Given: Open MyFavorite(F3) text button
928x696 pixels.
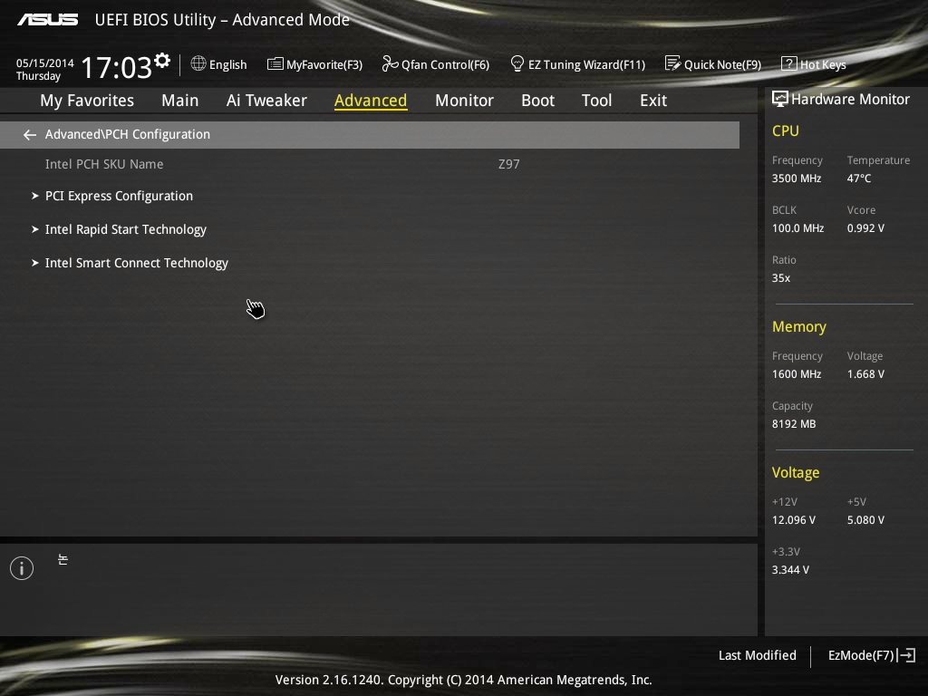Looking at the screenshot, I should [324, 64].
